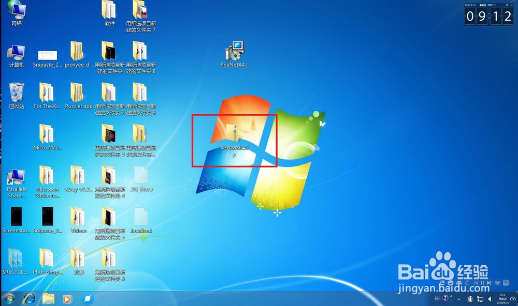Select the keytweak.zip archive on desktop

click(234, 140)
